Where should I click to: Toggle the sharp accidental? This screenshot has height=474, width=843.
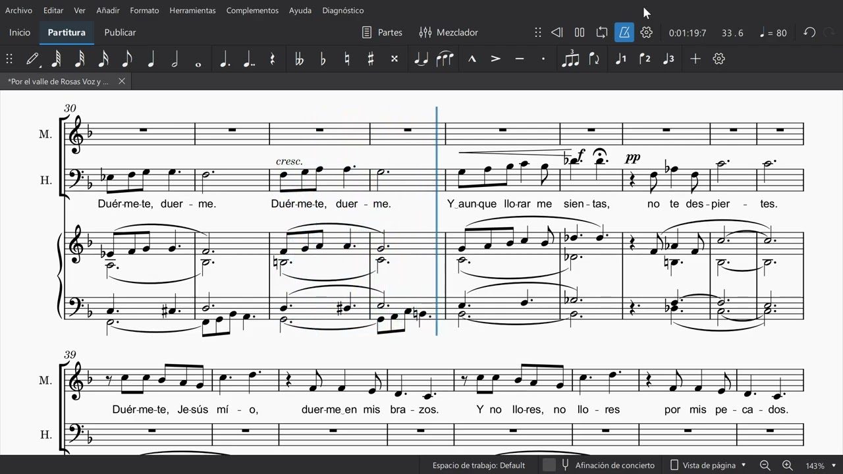click(x=370, y=59)
